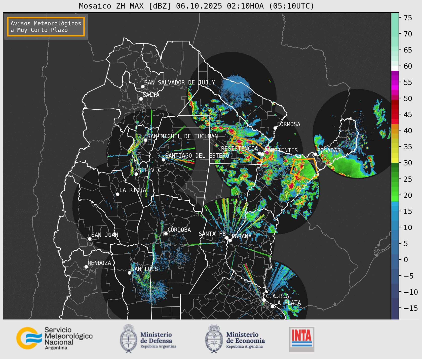Select the Mendoza city marker
Image resolution: width=422 pixels, height=359 pixels.
[x=86, y=267]
